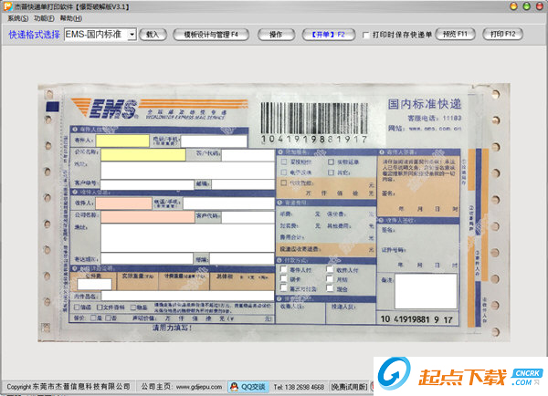Click the package count input box

(94, 285)
